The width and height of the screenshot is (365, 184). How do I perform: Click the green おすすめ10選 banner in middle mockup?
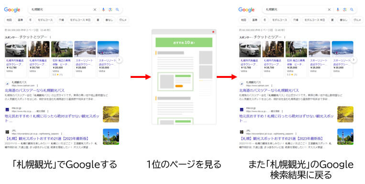pyautogui.click(x=184, y=43)
